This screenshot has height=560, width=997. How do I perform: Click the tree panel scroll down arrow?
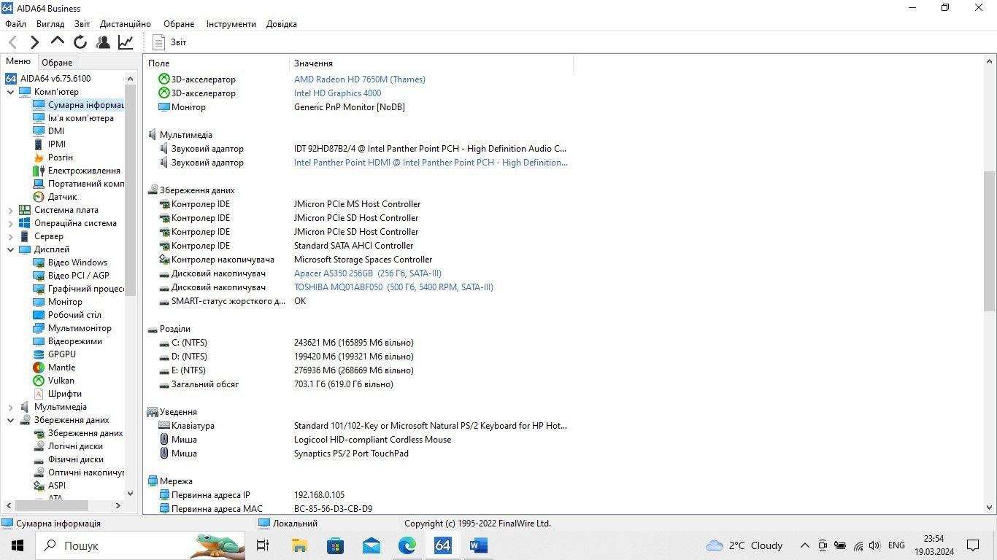click(131, 493)
